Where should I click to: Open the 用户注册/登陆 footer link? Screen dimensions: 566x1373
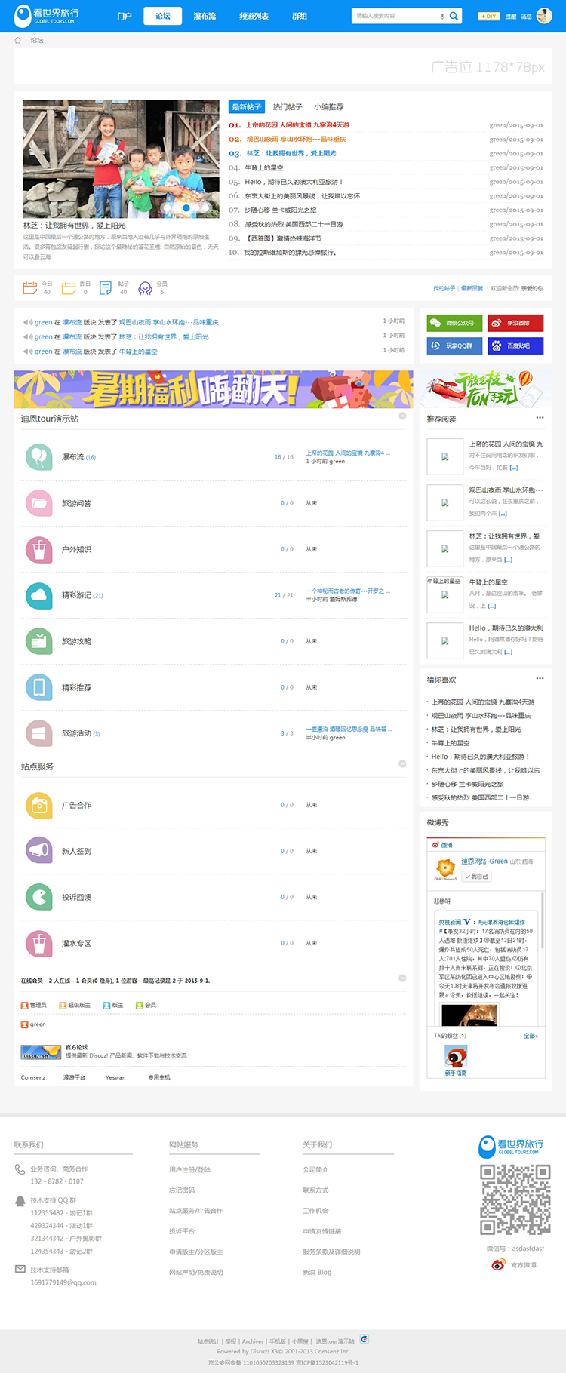pos(189,1169)
